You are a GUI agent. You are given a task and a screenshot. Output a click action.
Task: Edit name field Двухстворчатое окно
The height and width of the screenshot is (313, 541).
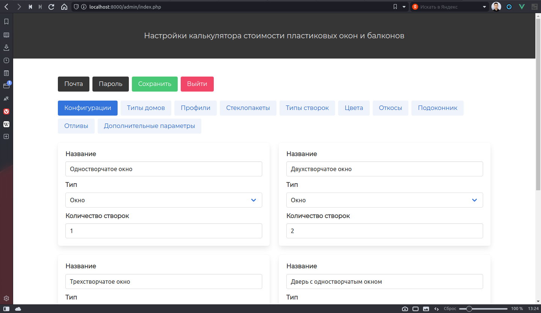(385, 169)
